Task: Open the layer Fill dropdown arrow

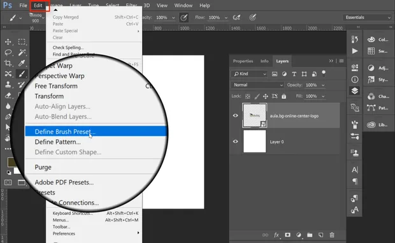Action: pyautogui.click(x=323, y=96)
